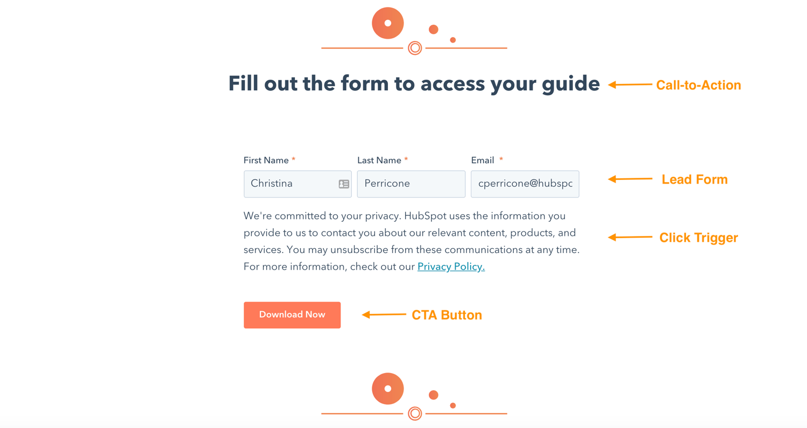Screen dimensions: 807x428
Task: Click the arrow beside Lead Form label
Action: [630, 179]
